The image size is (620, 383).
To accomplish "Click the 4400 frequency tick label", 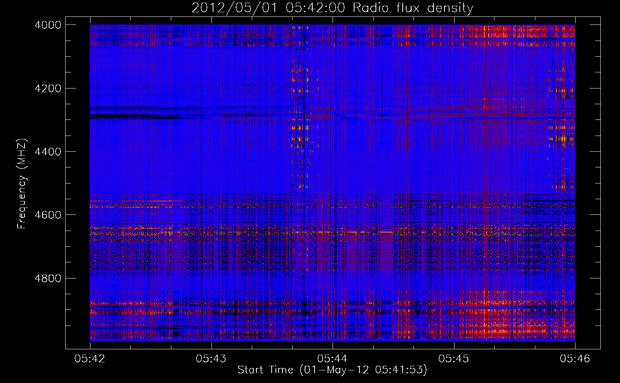I will tap(48, 152).
